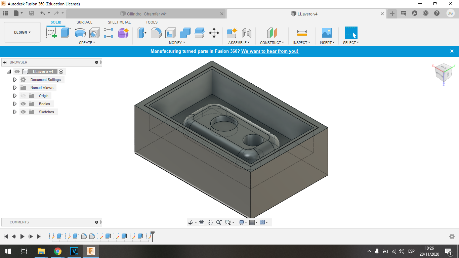
Task: Select the Create Form tool
Action: click(x=123, y=33)
